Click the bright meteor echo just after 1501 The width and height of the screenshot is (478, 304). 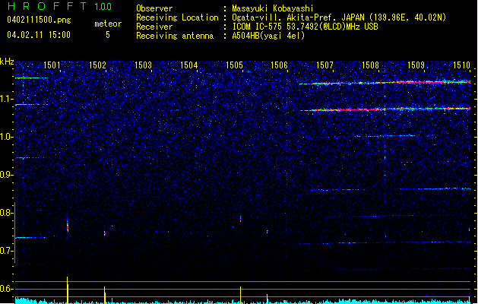coord(68,226)
